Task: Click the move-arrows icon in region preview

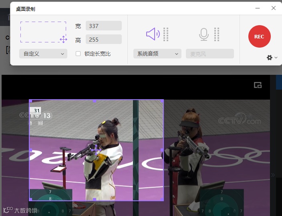Action: (x=63, y=39)
